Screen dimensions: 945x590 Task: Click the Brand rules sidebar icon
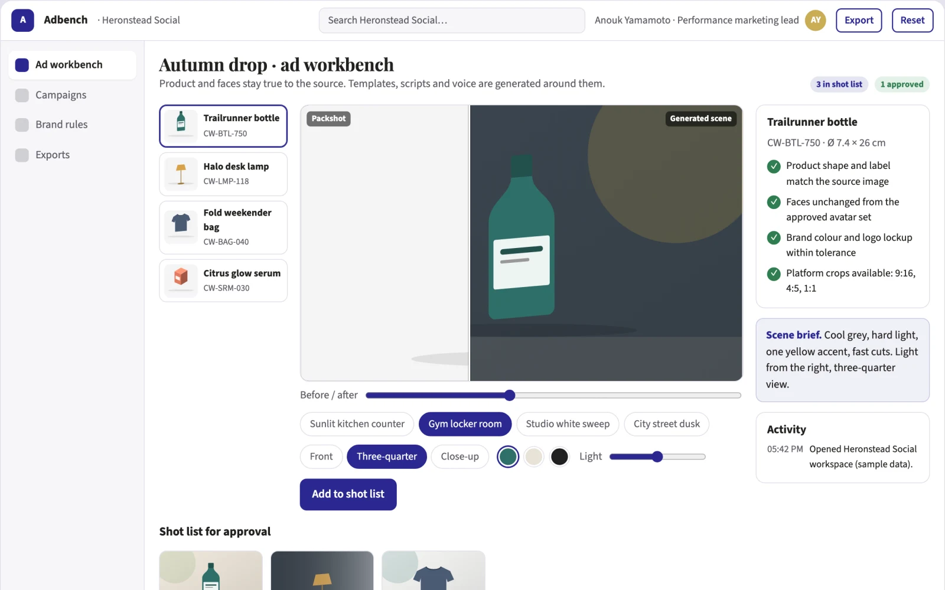tap(22, 125)
